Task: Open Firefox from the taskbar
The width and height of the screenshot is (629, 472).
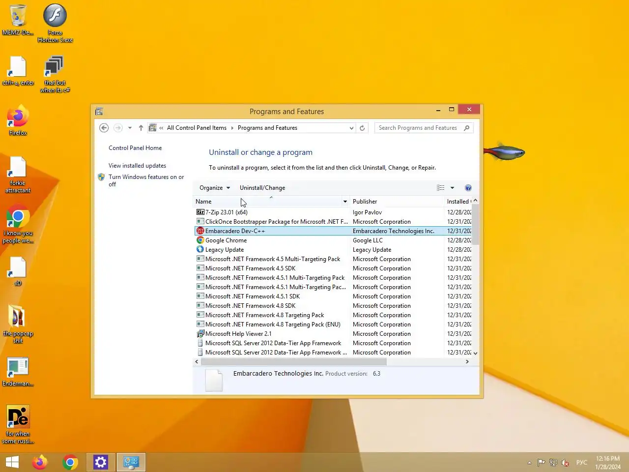Action: 40,462
